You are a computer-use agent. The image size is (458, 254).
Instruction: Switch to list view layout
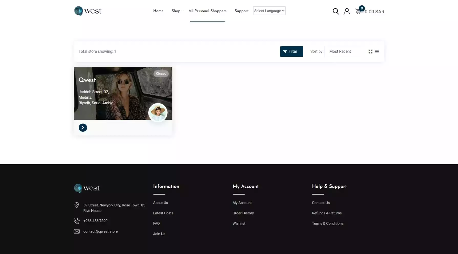tap(377, 52)
